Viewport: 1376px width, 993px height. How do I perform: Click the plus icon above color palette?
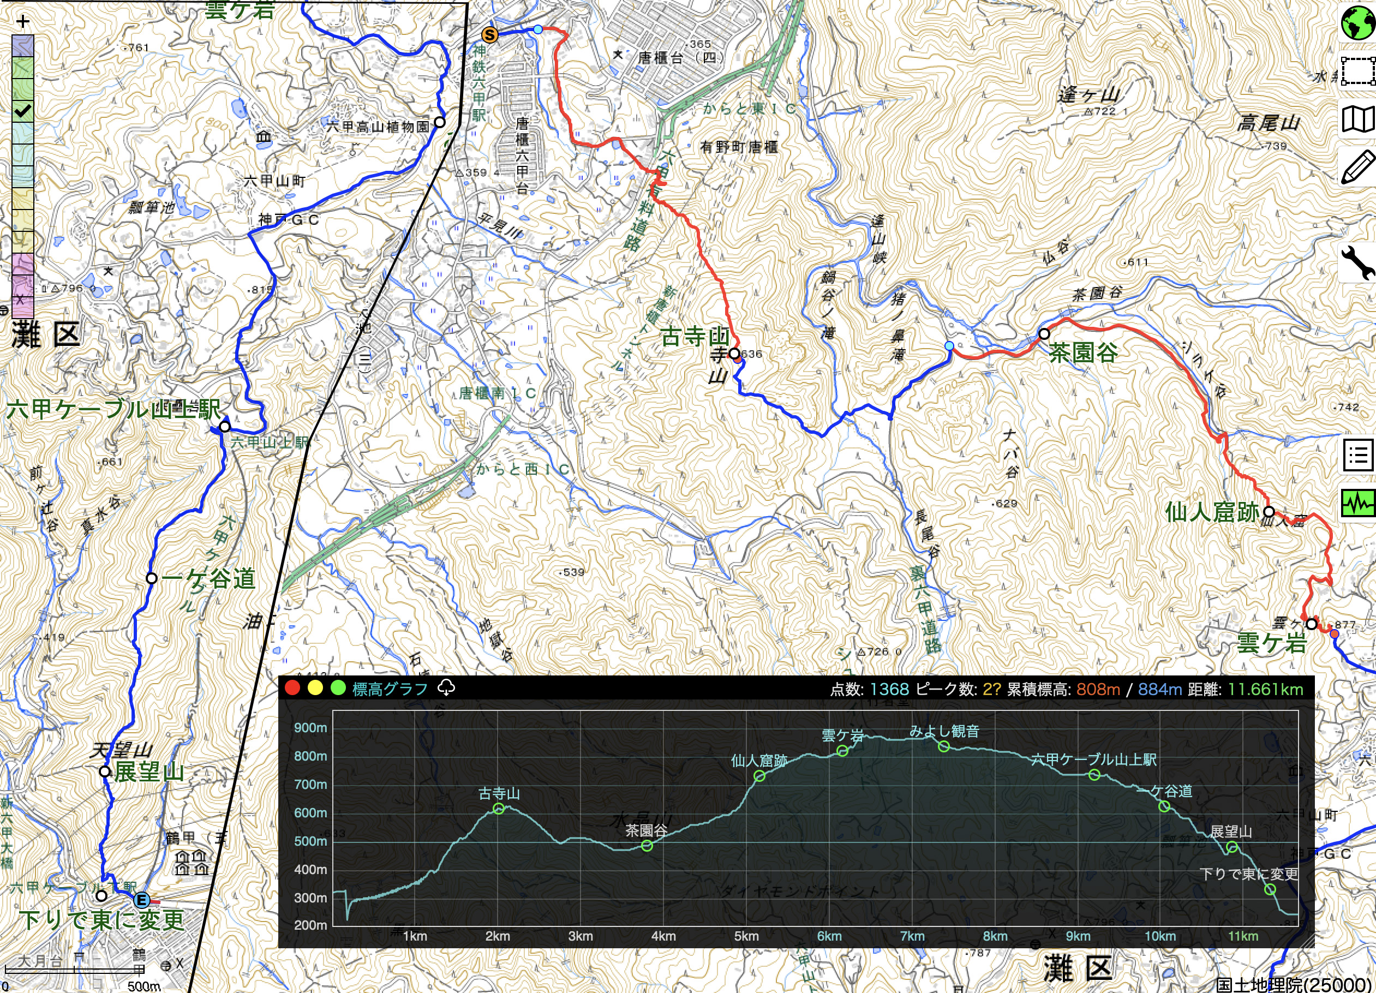click(23, 22)
